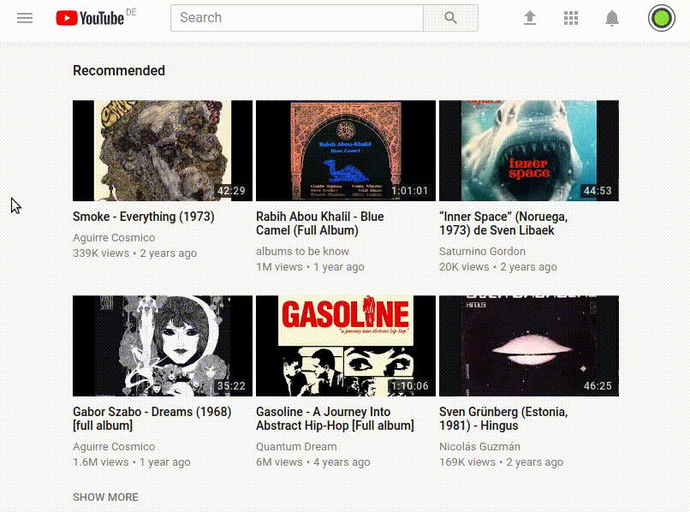Open channel Saturnino Gordon
This screenshot has width=690, height=512.
482,252
